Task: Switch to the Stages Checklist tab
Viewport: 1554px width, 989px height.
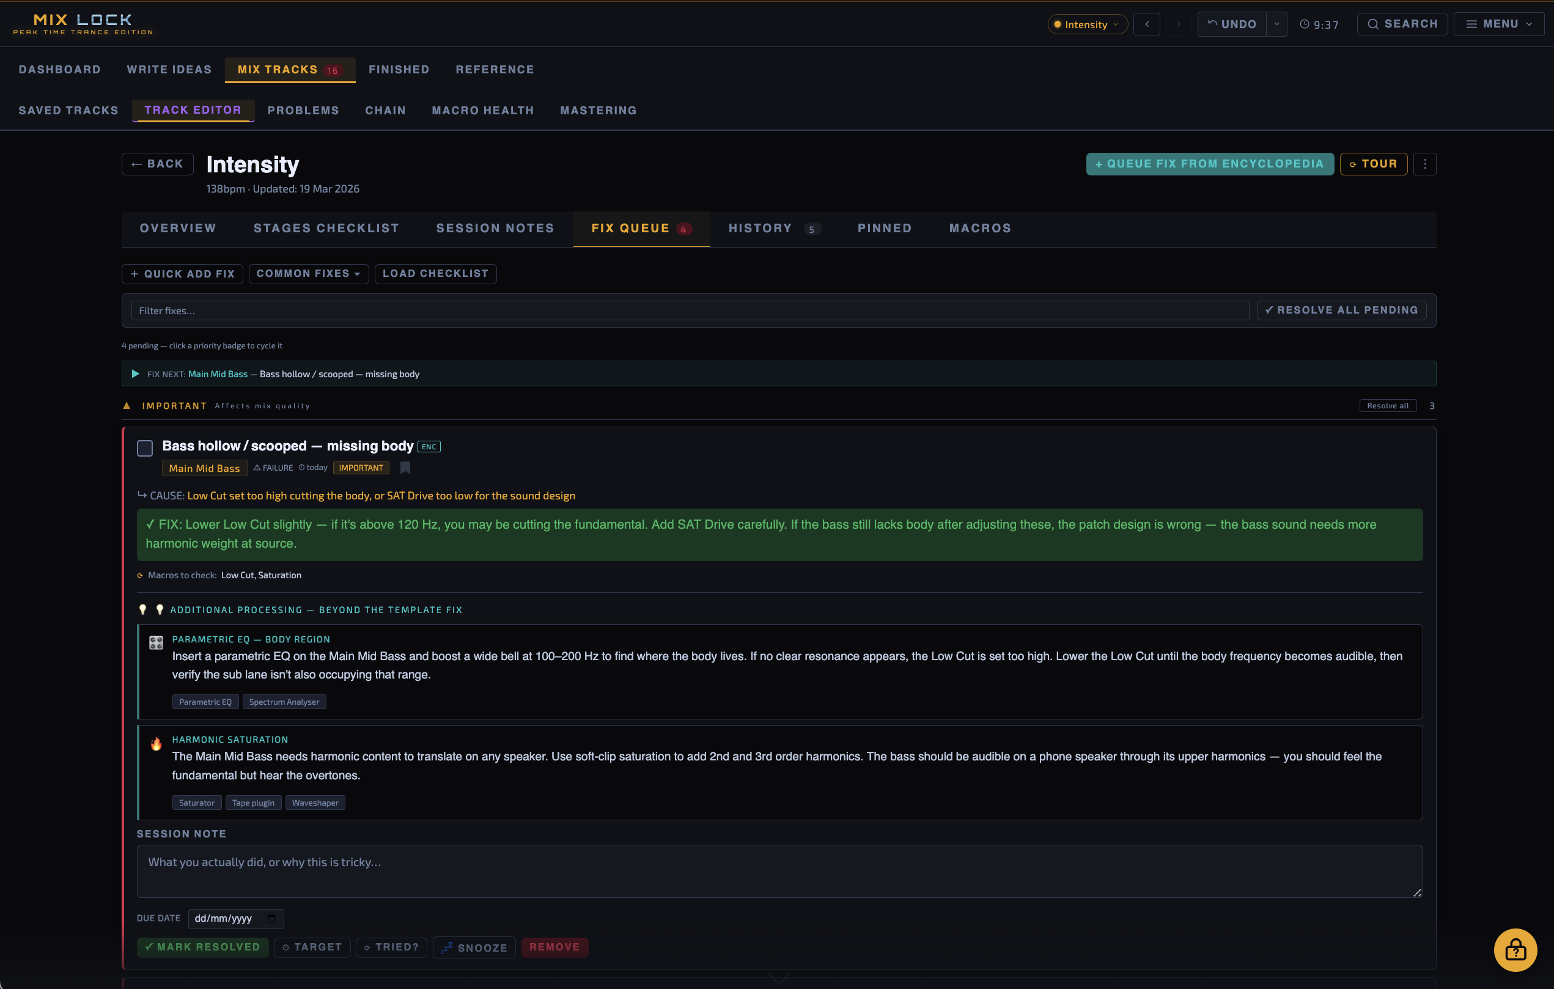Action: 326,229
